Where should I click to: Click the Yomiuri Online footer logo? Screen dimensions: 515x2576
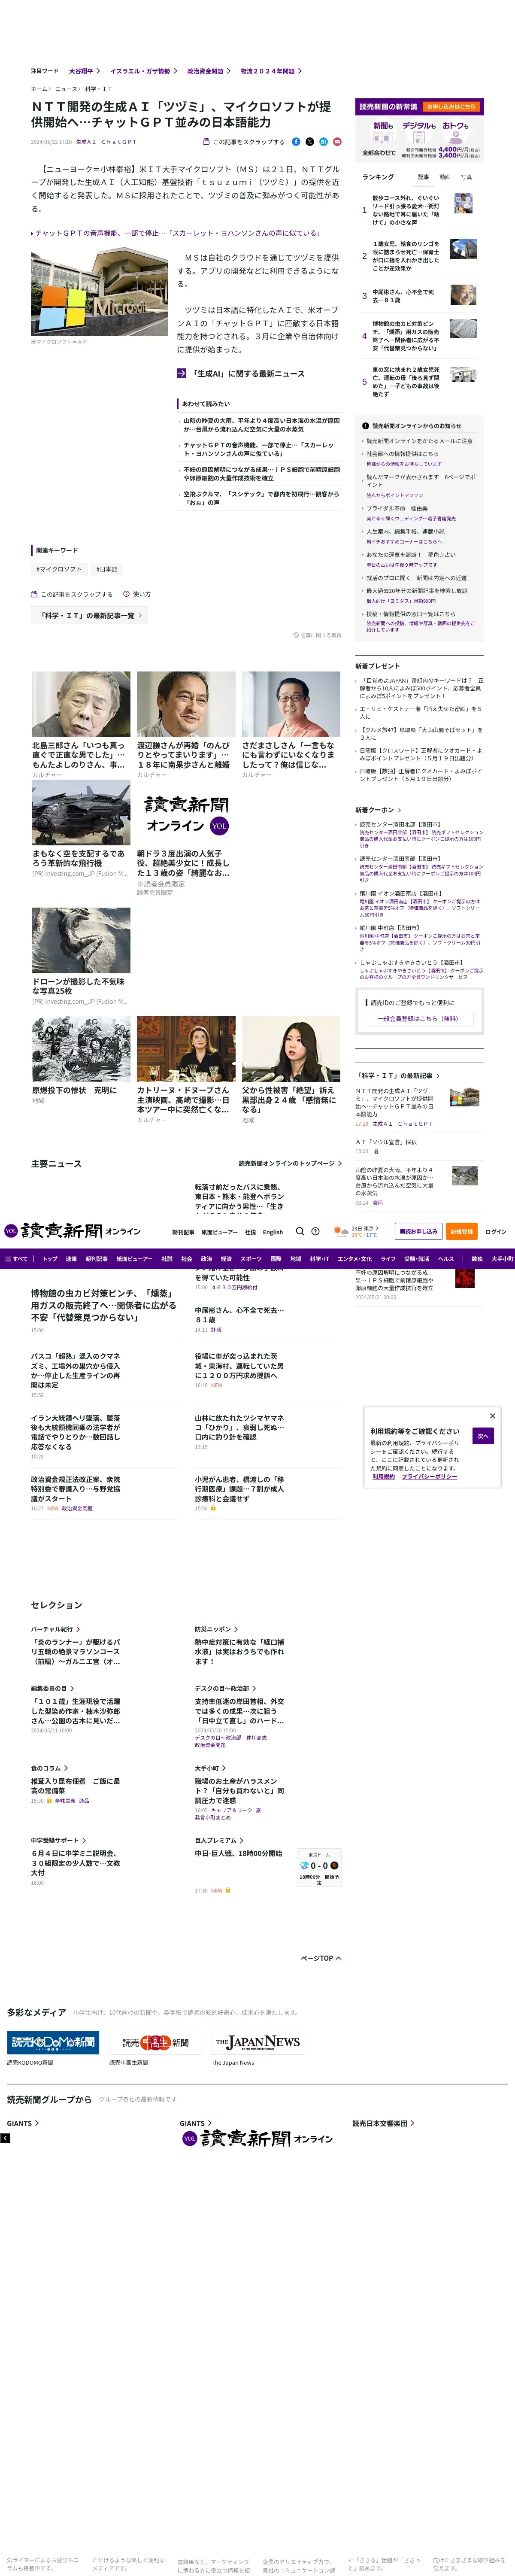257,2138
